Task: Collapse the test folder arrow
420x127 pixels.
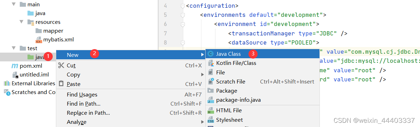Action: click(14, 48)
